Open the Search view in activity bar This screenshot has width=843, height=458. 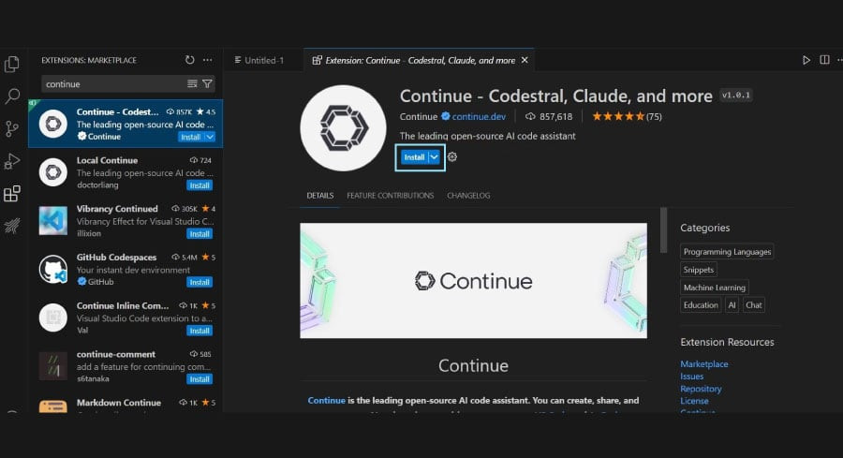pyautogui.click(x=12, y=96)
